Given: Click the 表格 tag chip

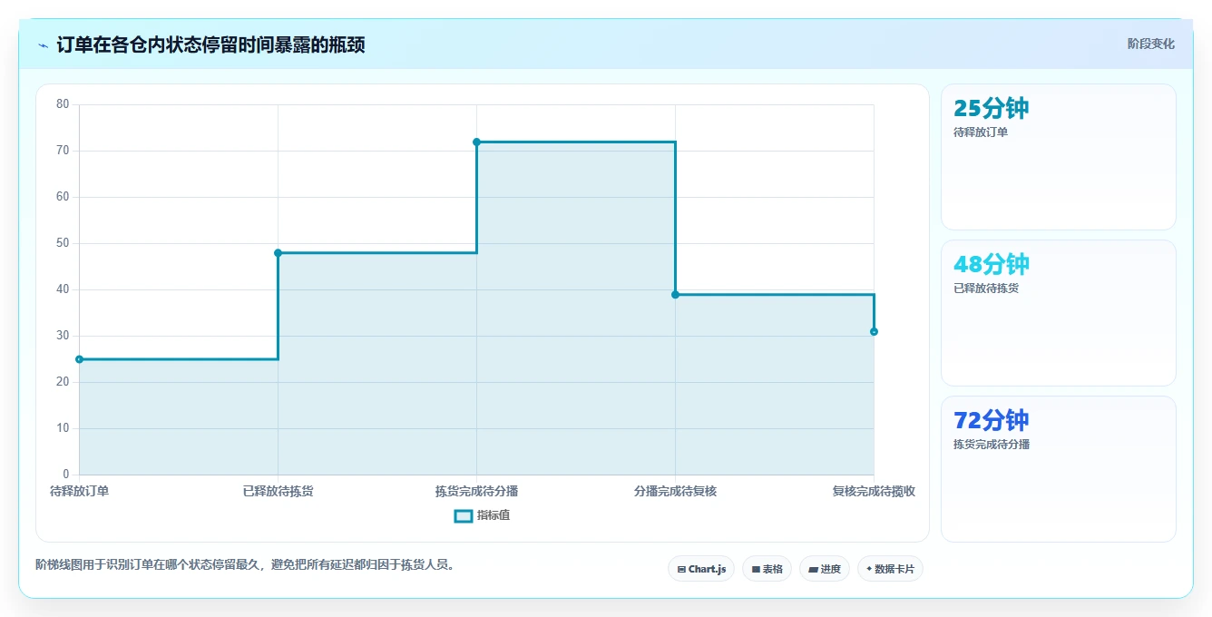Looking at the screenshot, I should tap(767, 569).
